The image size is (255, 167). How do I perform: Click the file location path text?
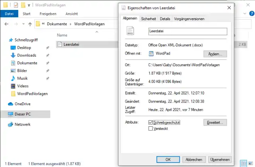tap(184, 65)
